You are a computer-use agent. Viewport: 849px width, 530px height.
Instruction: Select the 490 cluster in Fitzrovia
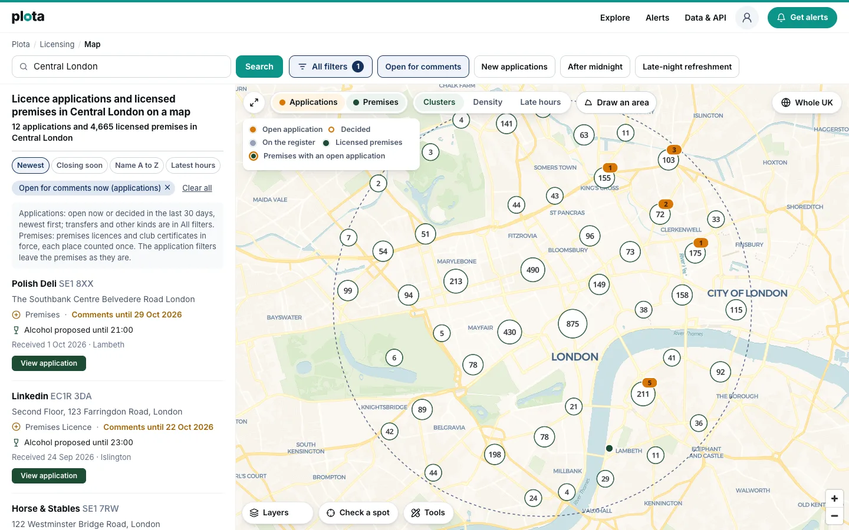[533, 270]
